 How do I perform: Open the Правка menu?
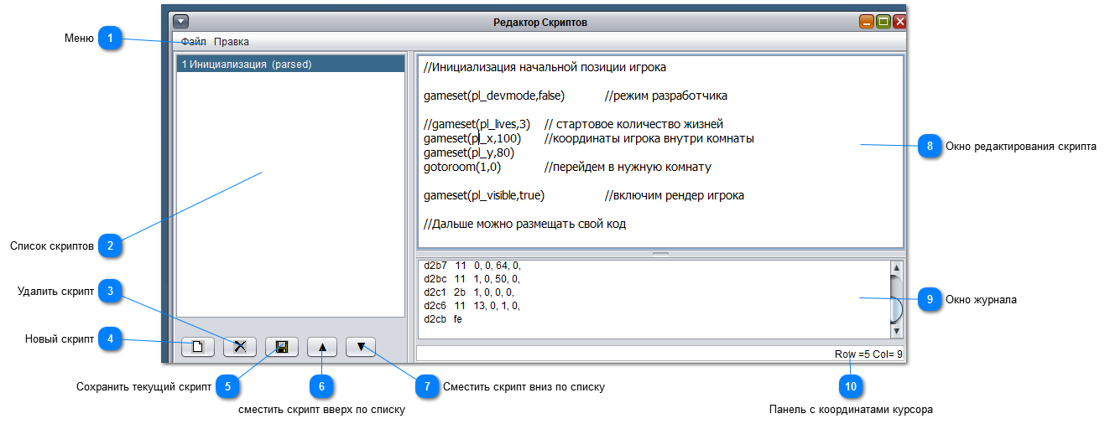coord(231,42)
